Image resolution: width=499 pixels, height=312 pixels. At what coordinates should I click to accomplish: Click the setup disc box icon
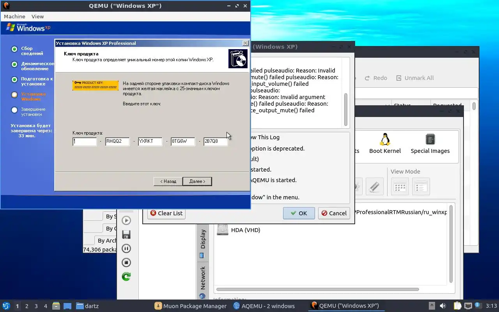tap(238, 58)
